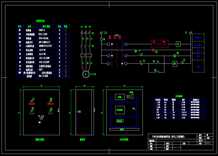Select the red indicator lamp in control circuit
This screenshot has height=156, width=218.
(x=153, y=50)
